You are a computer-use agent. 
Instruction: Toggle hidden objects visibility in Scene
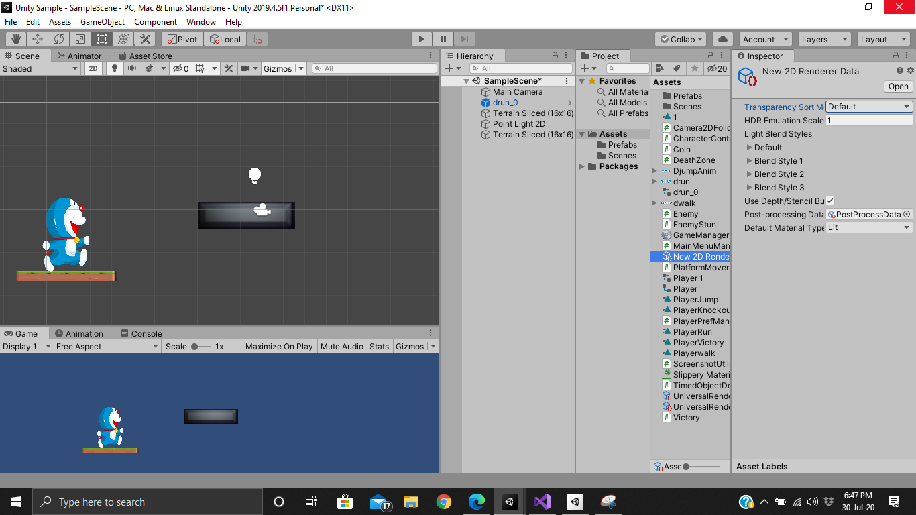181,68
